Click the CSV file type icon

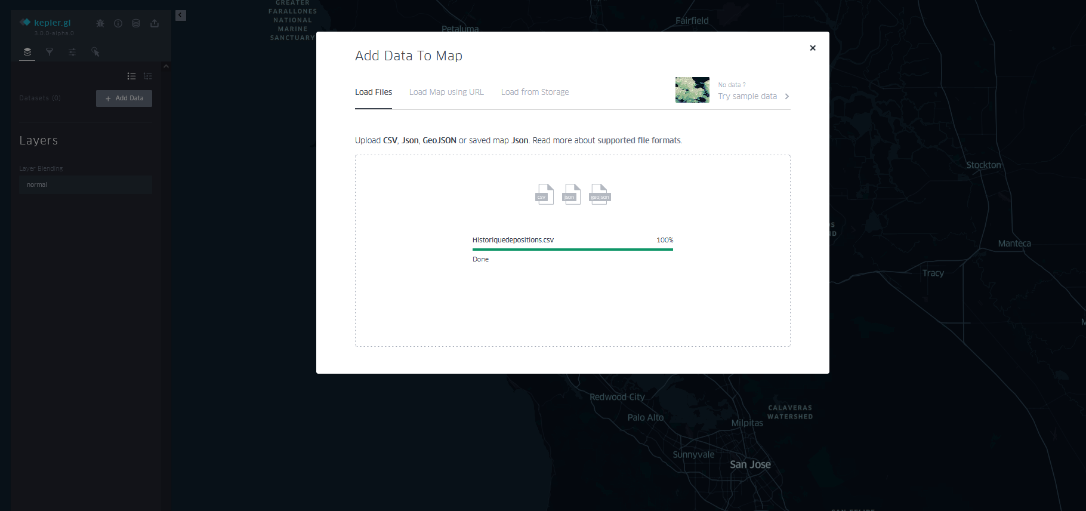544,194
